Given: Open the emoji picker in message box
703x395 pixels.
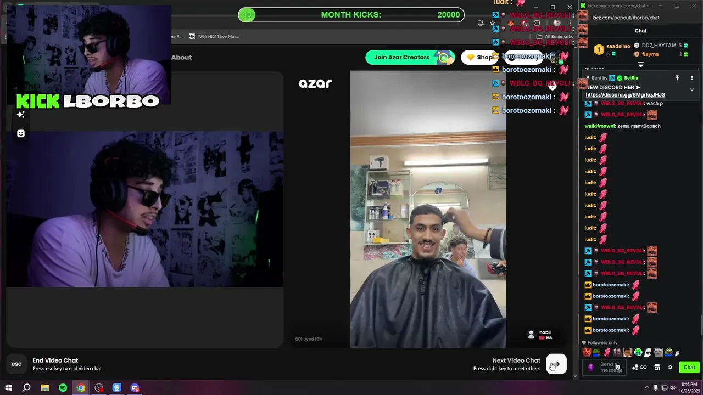Looking at the screenshot, I should pos(617,368).
